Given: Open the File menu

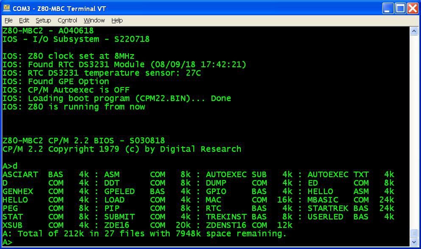Looking at the screenshot, I should click(x=8, y=20).
